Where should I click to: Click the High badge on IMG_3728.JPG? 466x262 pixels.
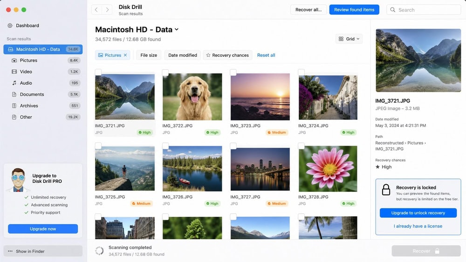(348, 203)
